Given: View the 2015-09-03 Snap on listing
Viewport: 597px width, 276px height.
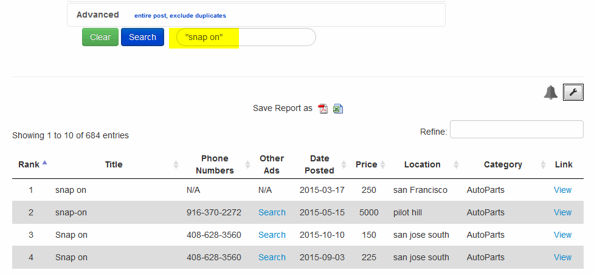Looking at the screenshot, I should click(x=562, y=257).
